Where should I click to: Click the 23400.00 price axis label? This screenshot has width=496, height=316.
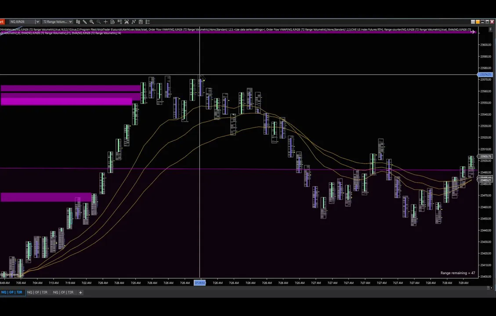click(485, 276)
